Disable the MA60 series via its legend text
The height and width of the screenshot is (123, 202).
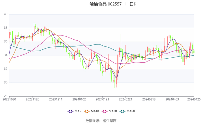pos(130,111)
